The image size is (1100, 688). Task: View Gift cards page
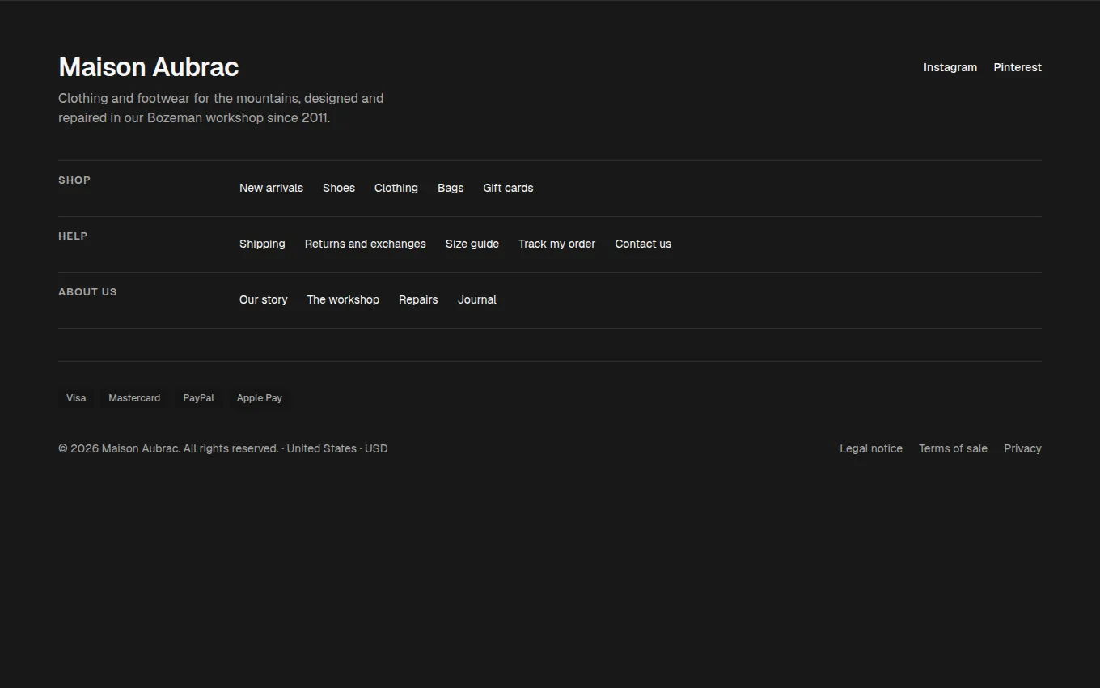(x=508, y=188)
